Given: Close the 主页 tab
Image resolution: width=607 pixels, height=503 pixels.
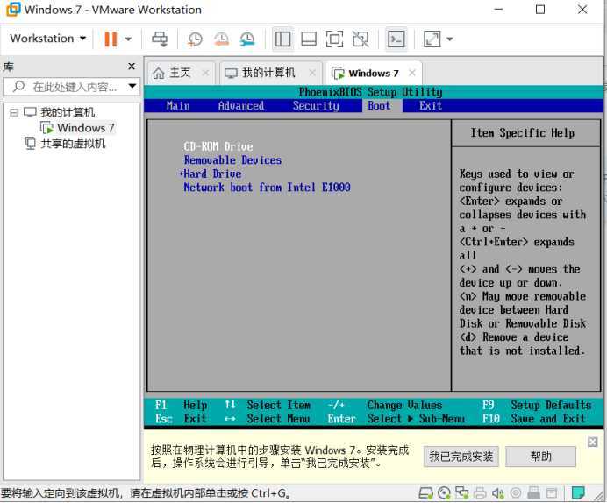Looking at the screenshot, I should 205,73.
